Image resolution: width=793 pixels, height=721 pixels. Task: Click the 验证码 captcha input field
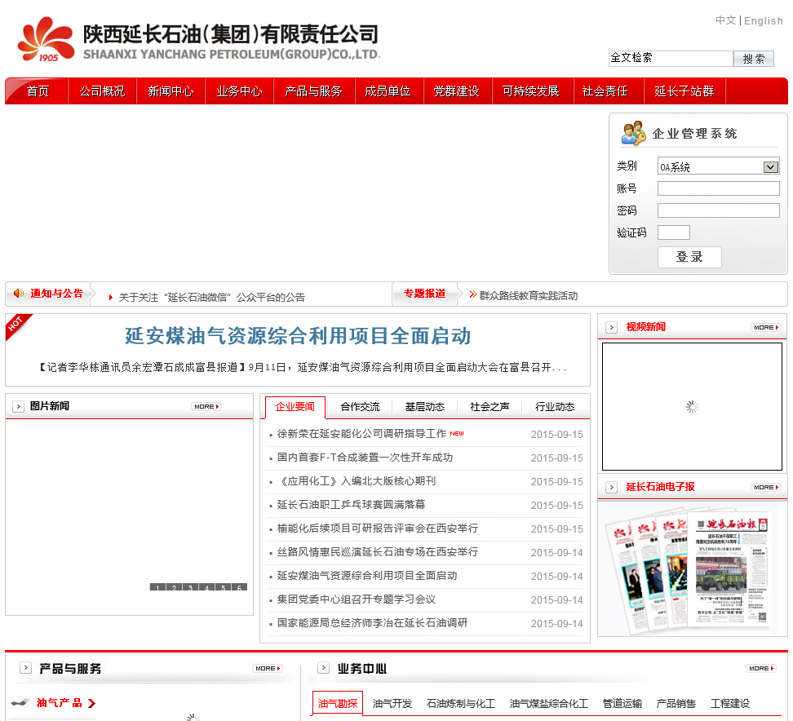pyautogui.click(x=674, y=232)
